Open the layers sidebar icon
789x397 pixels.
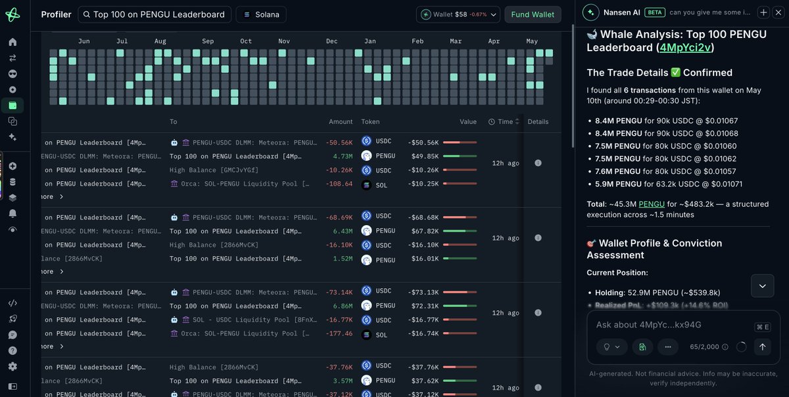12,198
